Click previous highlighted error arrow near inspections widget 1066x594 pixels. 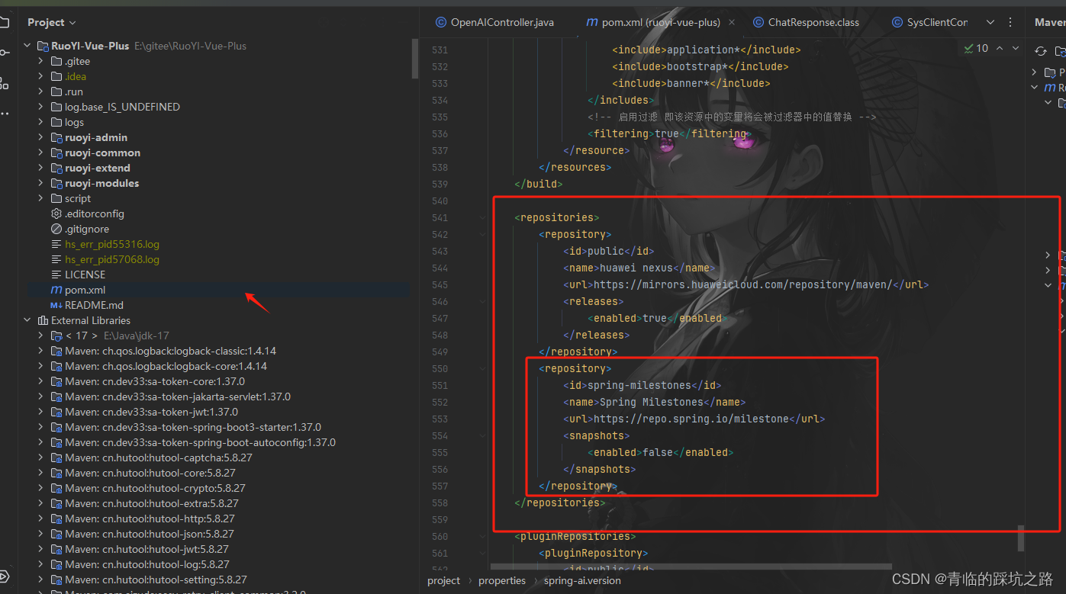pos(999,47)
